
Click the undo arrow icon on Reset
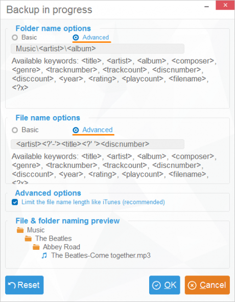(x=12, y=285)
